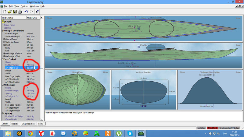
Task: Click the Finished Boat Weight value
Action: click(x=30, y=116)
